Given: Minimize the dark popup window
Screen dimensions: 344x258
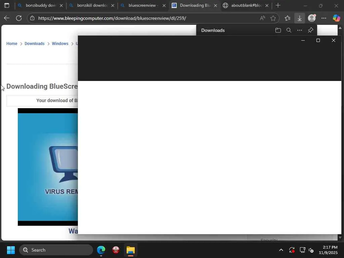Looking at the screenshot, I should pos(303,40).
